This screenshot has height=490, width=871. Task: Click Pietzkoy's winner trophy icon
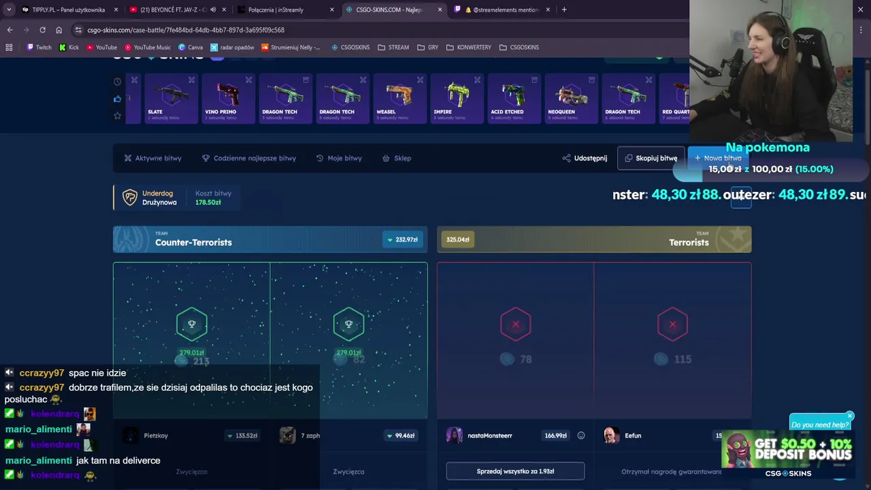tap(191, 325)
